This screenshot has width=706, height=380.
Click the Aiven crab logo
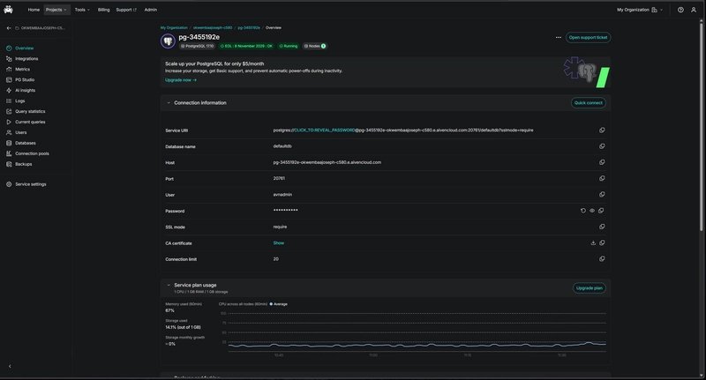8,10
